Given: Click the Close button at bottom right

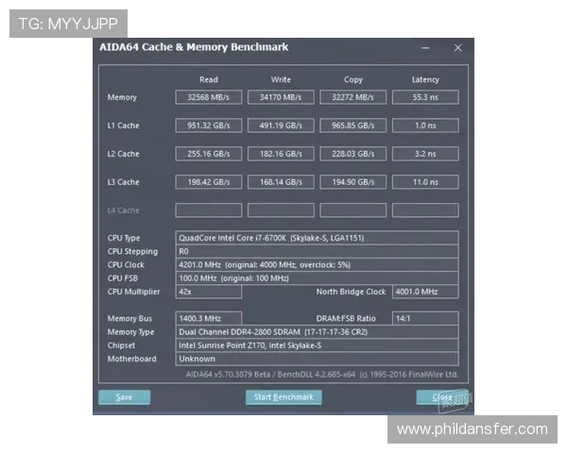Looking at the screenshot, I should coord(441,397).
